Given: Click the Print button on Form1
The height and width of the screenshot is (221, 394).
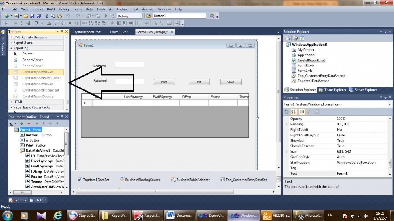Looking at the screenshot, I should point(164,82).
